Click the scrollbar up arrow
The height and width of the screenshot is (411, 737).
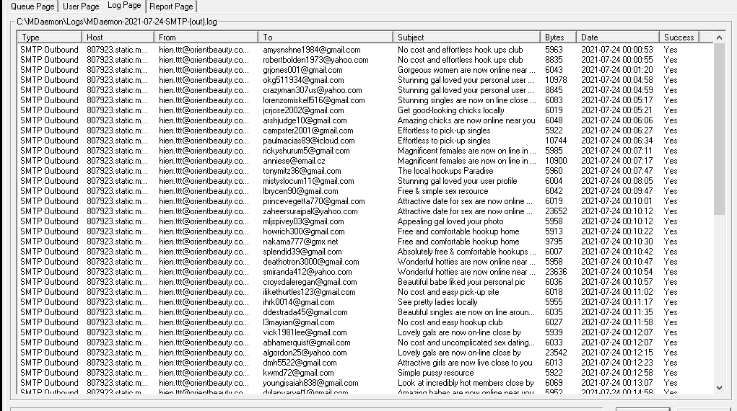(719, 37)
